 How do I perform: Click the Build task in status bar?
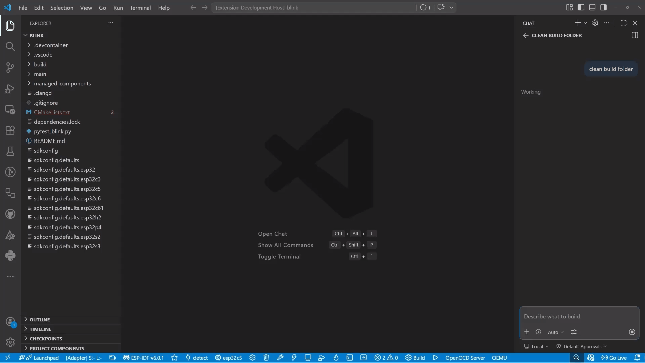click(x=415, y=358)
